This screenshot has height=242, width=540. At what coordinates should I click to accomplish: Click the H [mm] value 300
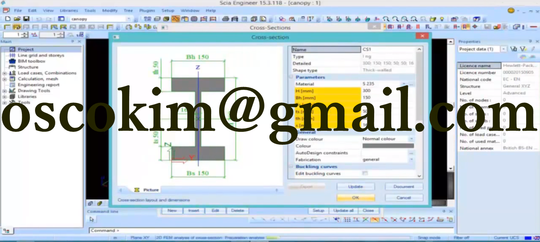click(388, 91)
